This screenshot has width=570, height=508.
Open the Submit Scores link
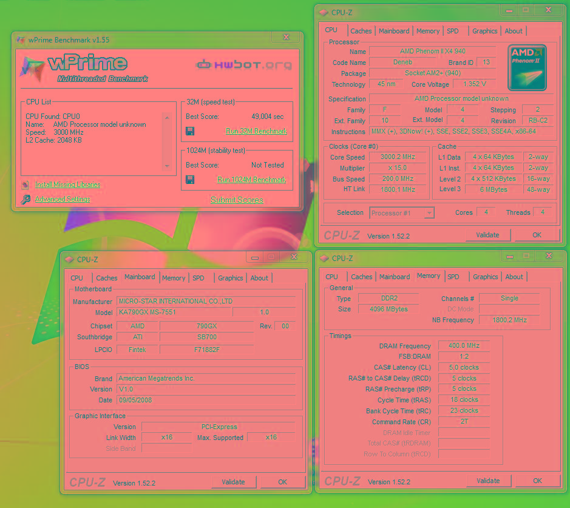click(x=237, y=200)
